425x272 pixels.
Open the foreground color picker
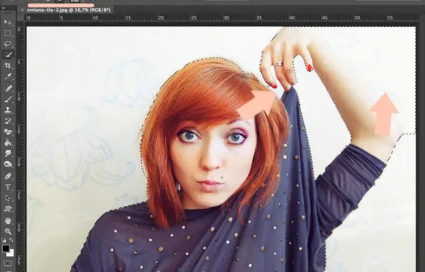pyautogui.click(x=6, y=248)
